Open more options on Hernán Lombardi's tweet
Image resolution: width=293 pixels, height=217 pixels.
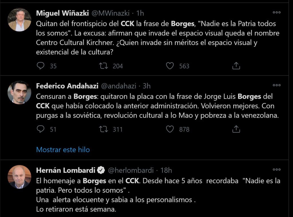[x=276, y=169]
